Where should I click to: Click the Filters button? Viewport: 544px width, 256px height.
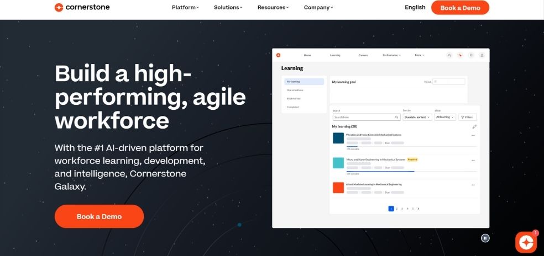click(x=467, y=117)
